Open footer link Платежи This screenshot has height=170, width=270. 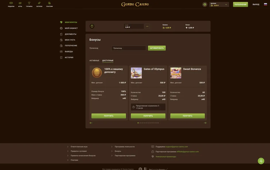tap(74, 160)
